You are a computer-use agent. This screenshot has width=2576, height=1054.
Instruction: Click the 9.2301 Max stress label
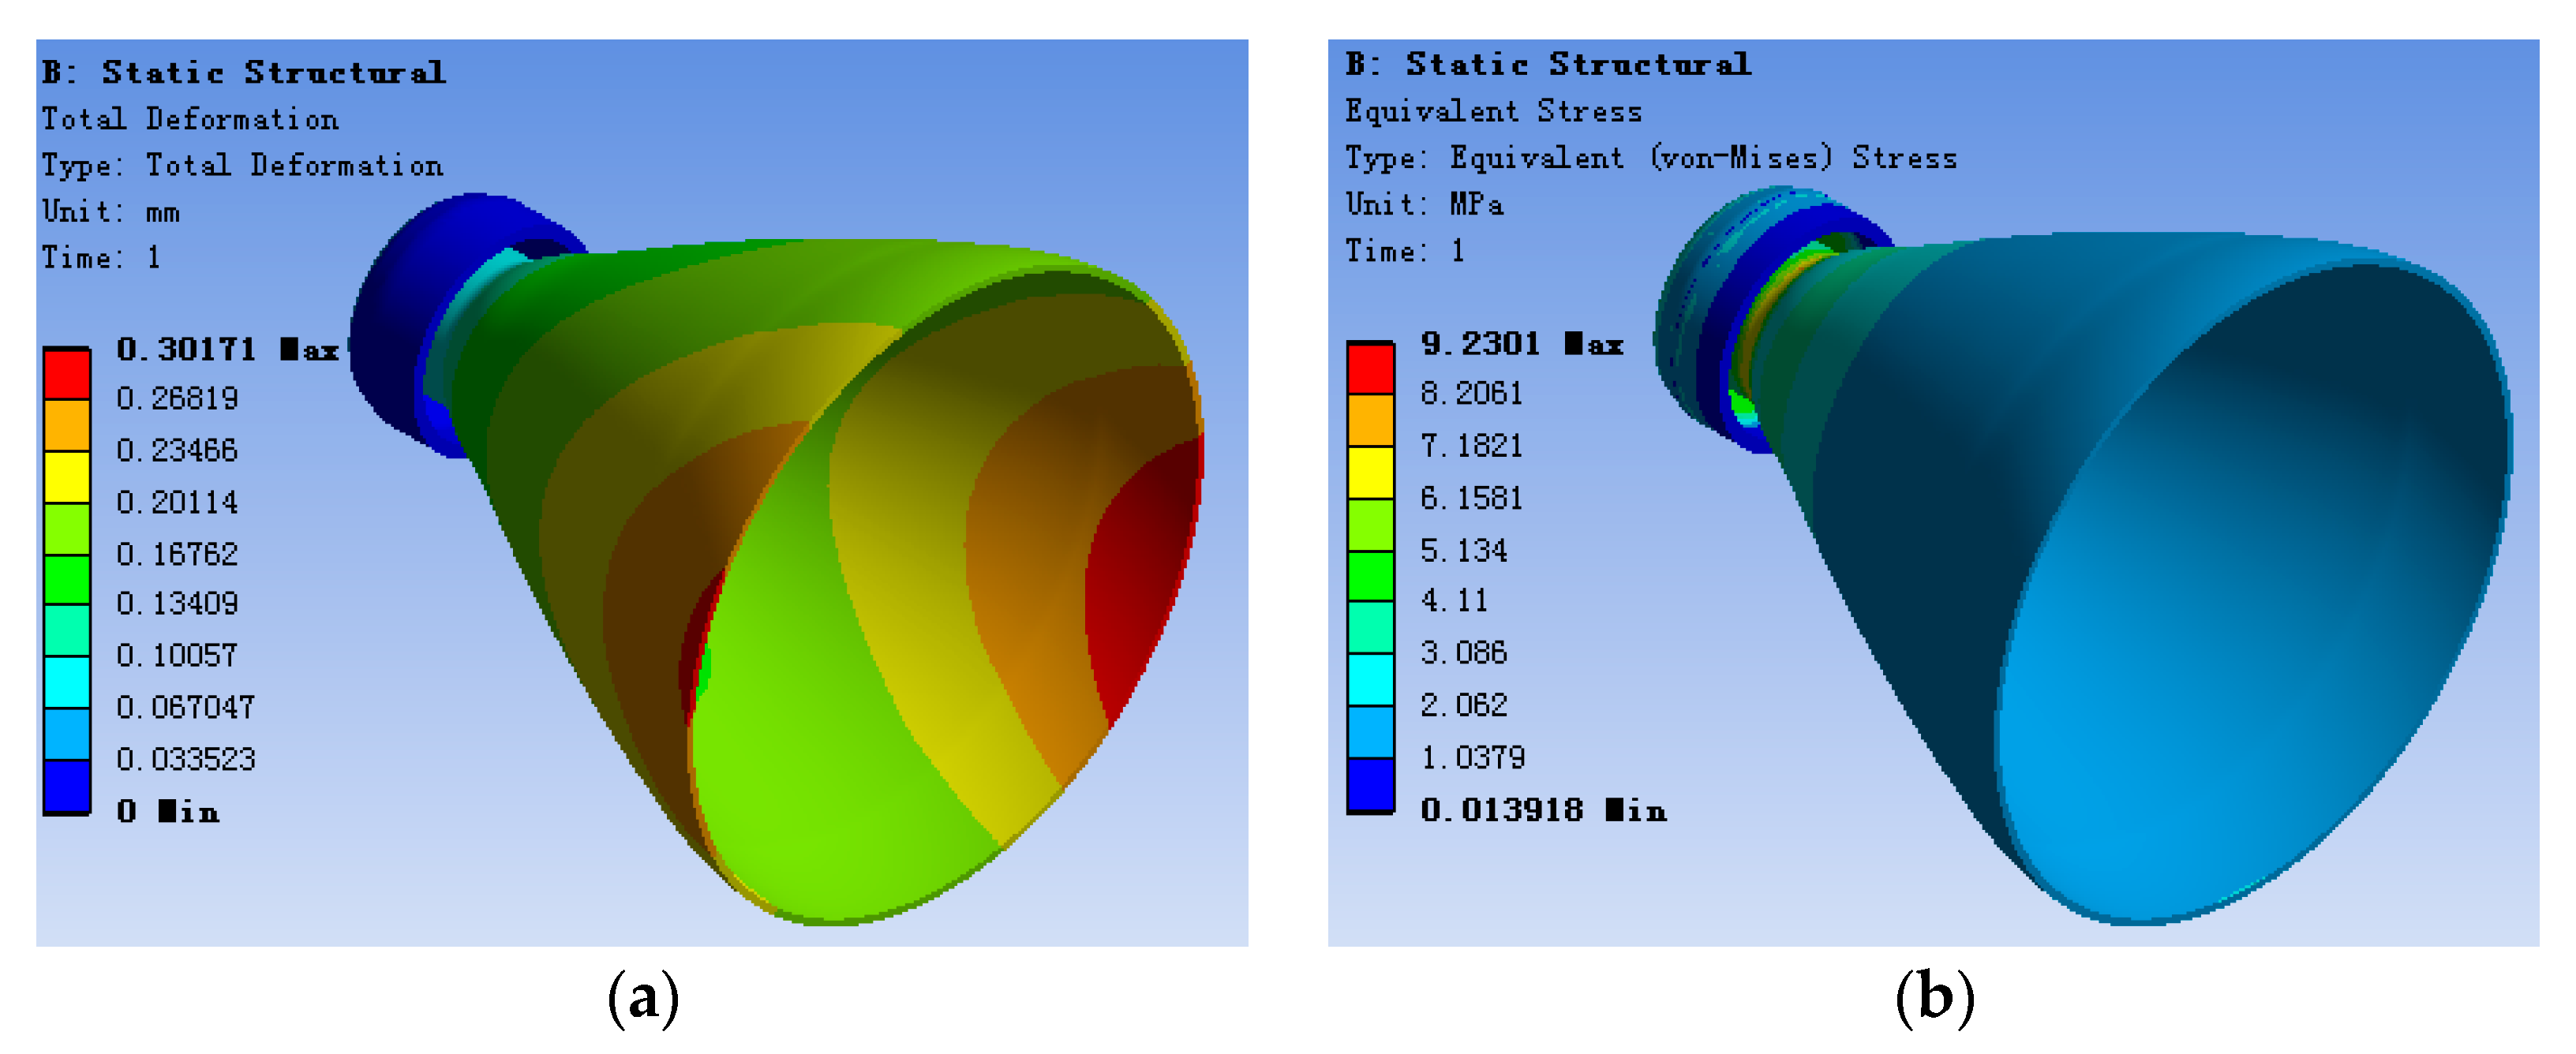coord(1521,344)
